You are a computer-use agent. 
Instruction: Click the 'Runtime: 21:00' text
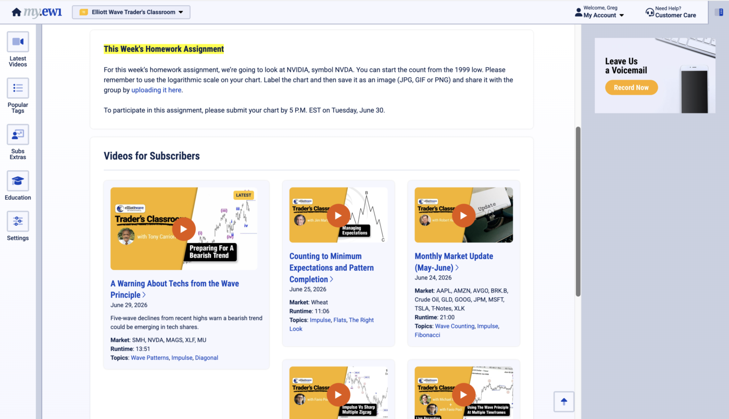coord(434,318)
